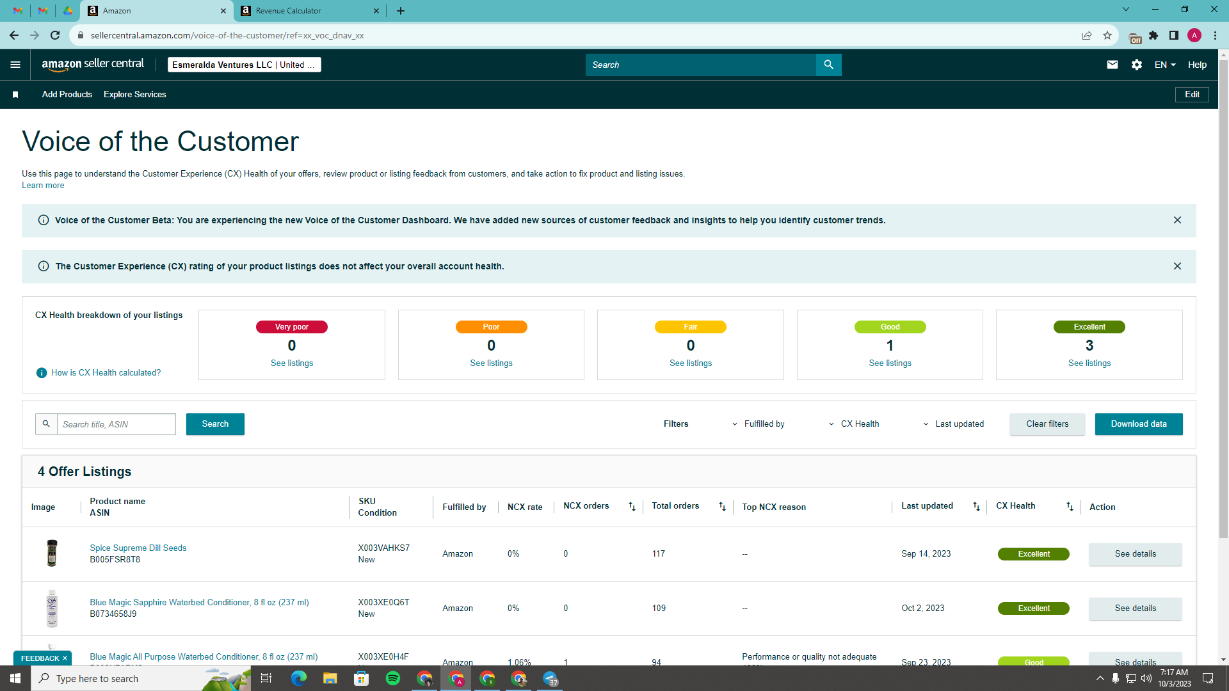Click the share page icon in address bar
1229x691 pixels.
(1087, 35)
